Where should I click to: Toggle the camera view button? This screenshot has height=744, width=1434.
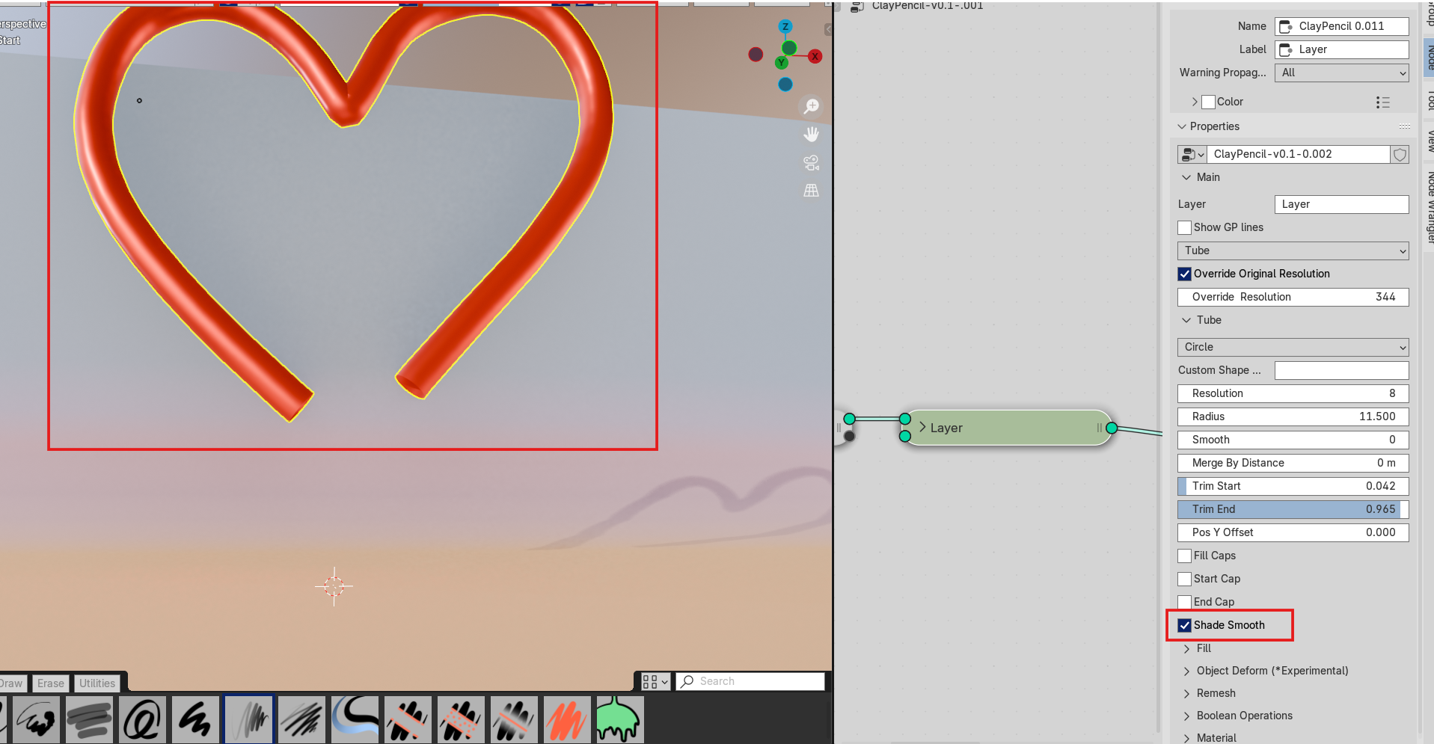point(811,163)
